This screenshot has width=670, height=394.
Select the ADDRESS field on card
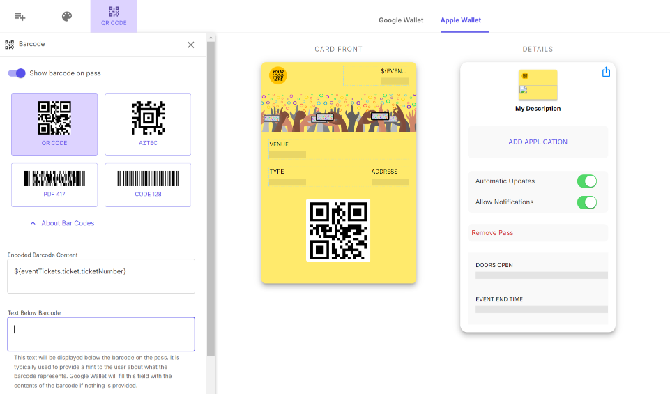point(390,176)
